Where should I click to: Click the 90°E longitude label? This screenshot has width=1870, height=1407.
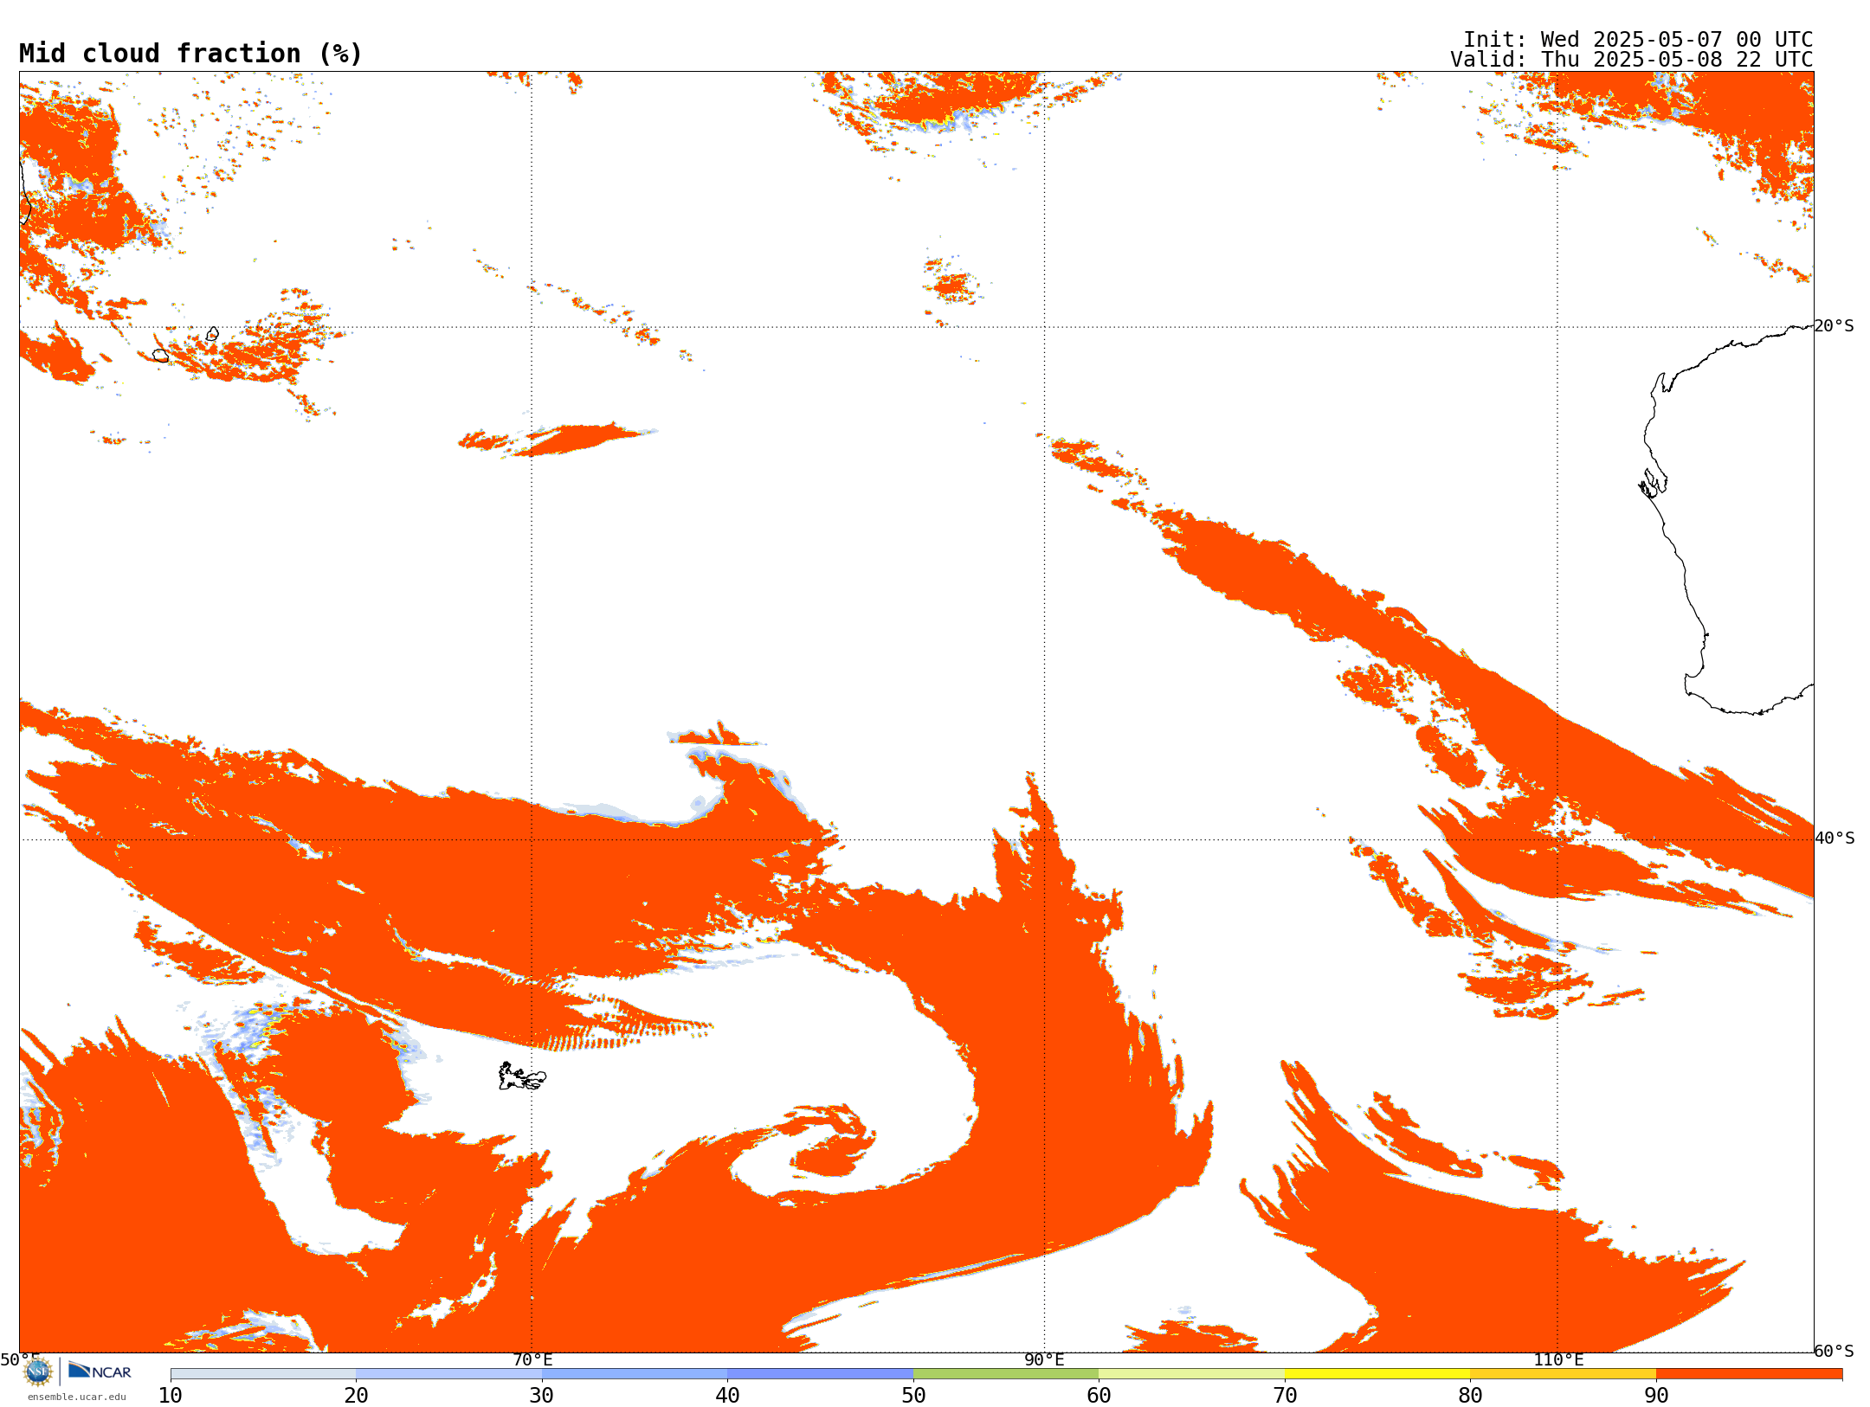(x=1045, y=1360)
